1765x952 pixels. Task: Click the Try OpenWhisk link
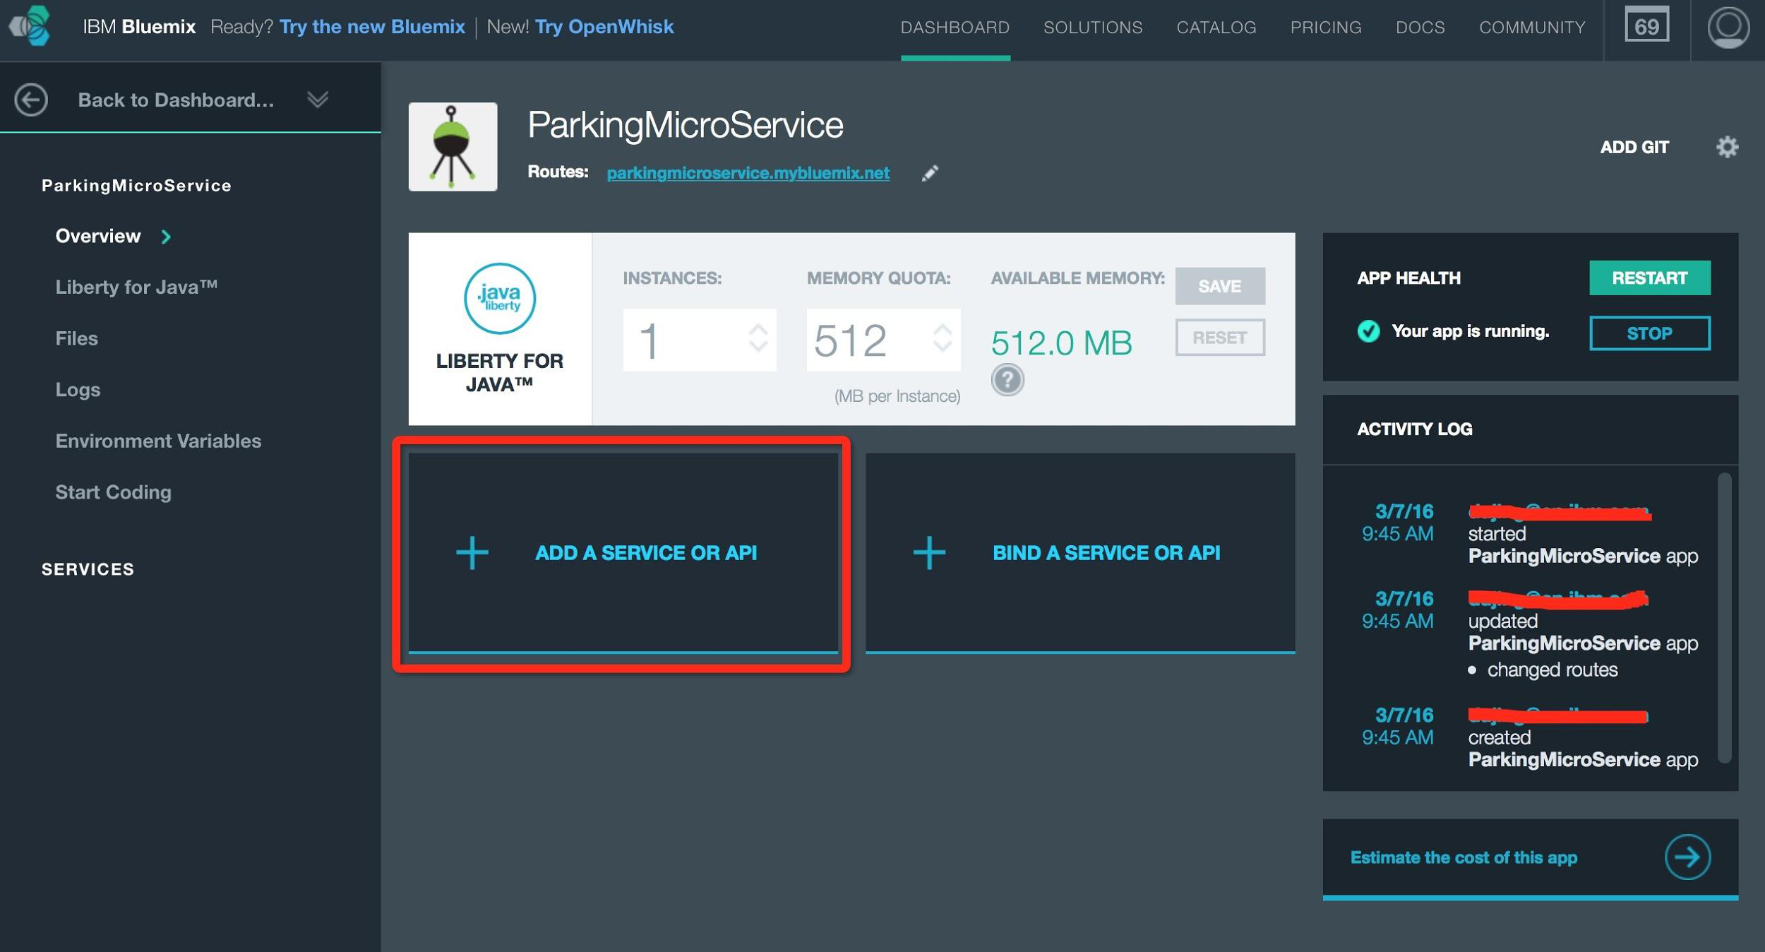click(604, 27)
